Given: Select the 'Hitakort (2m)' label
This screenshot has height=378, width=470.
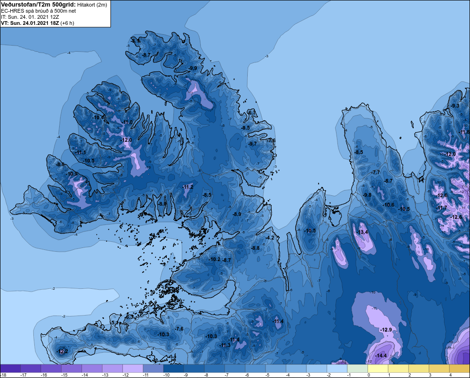Looking at the screenshot, I should point(92,5).
